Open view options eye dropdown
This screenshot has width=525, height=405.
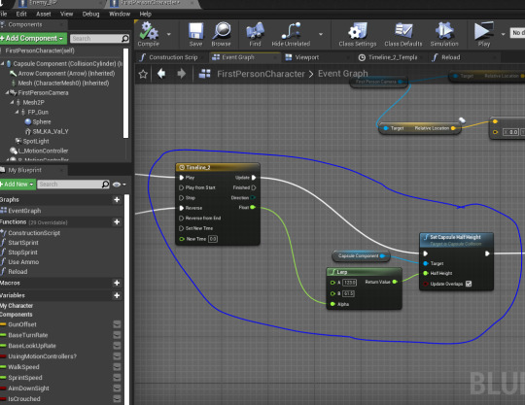click(120, 185)
